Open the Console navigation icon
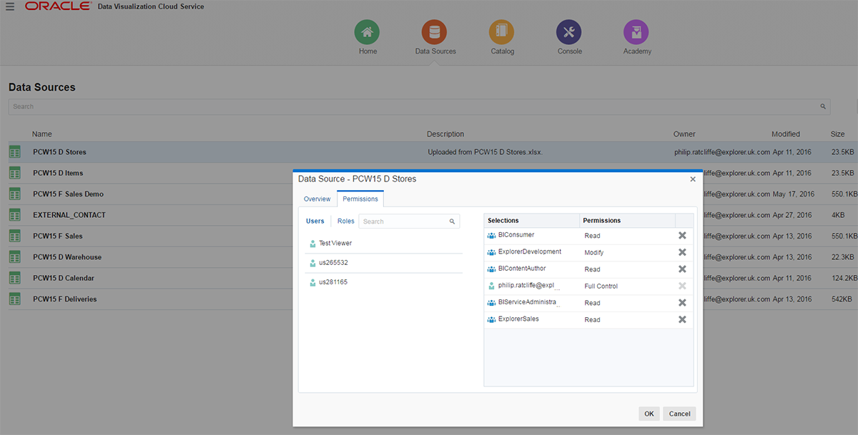This screenshot has height=435, width=858. [569, 32]
